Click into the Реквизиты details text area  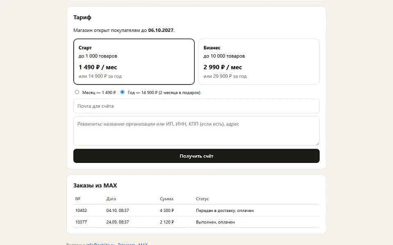196,131
